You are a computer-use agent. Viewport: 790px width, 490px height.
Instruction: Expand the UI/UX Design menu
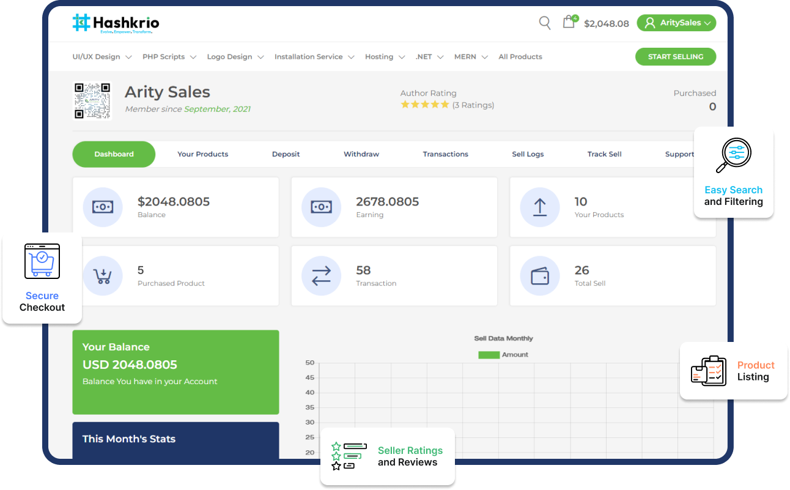pyautogui.click(x=102, y=57)
